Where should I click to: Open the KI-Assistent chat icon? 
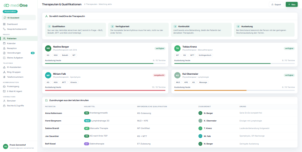tap(5, 18)
